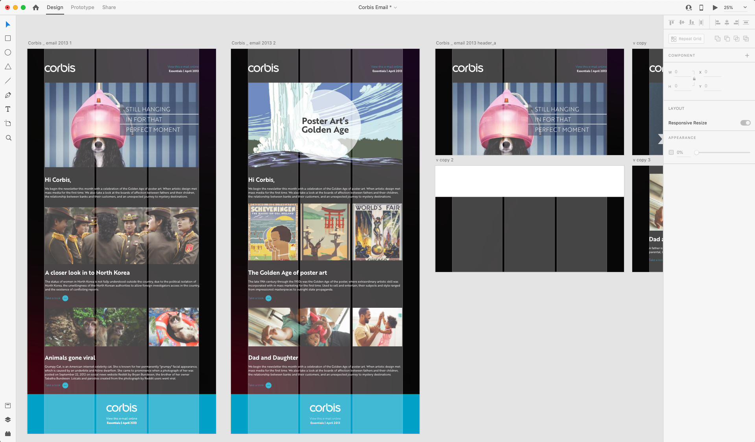
Task: Select artboard label 'v copy 2'
Action: tap(445, 160)
